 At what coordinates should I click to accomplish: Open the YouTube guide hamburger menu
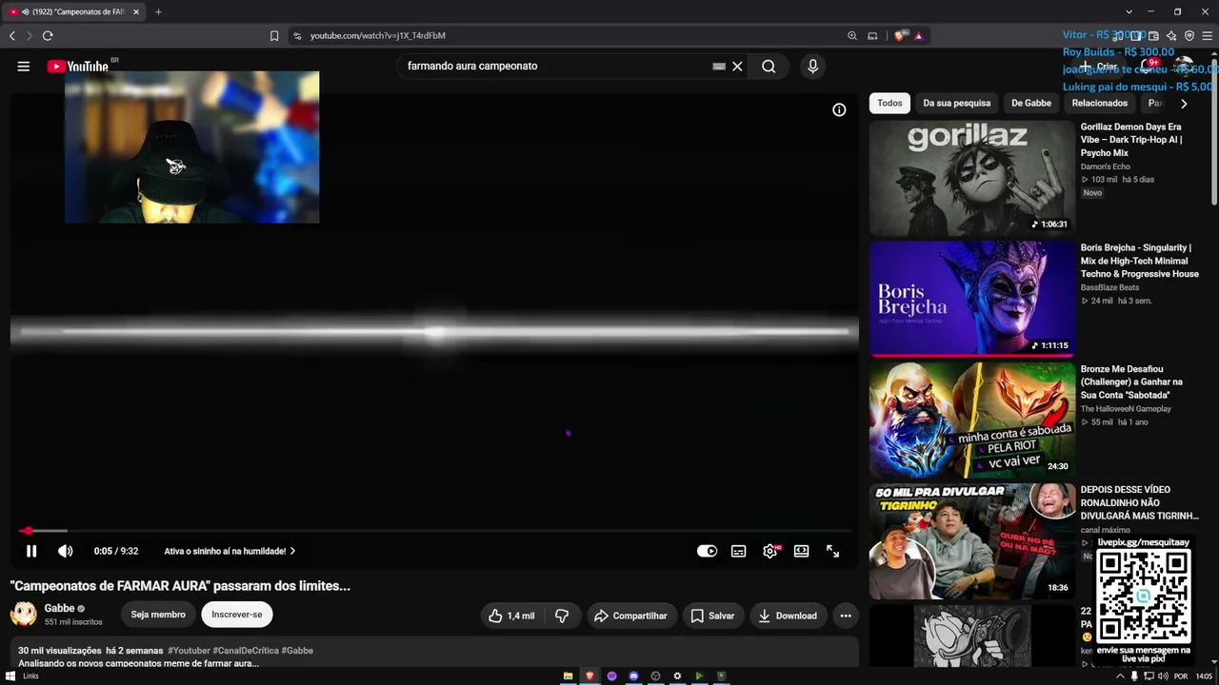pyautogui.click(x=24, y=67)
